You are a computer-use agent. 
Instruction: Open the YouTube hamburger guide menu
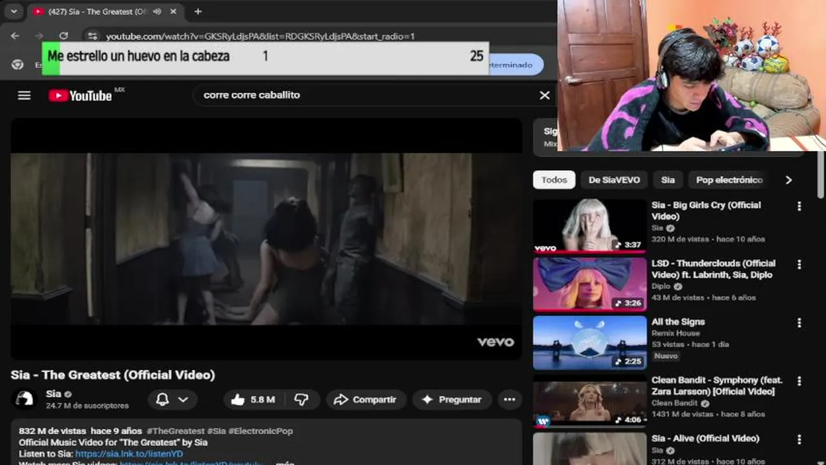(24, 96)
